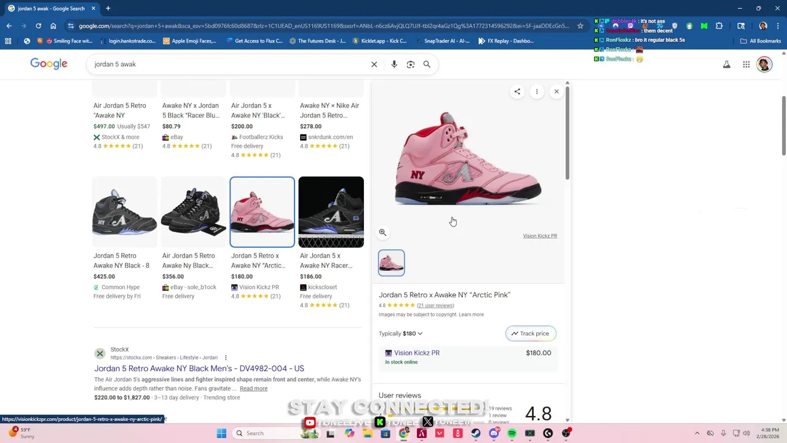Show hidden system tray icons
This screenshot has width=787, height=443.
pos(697,433)
